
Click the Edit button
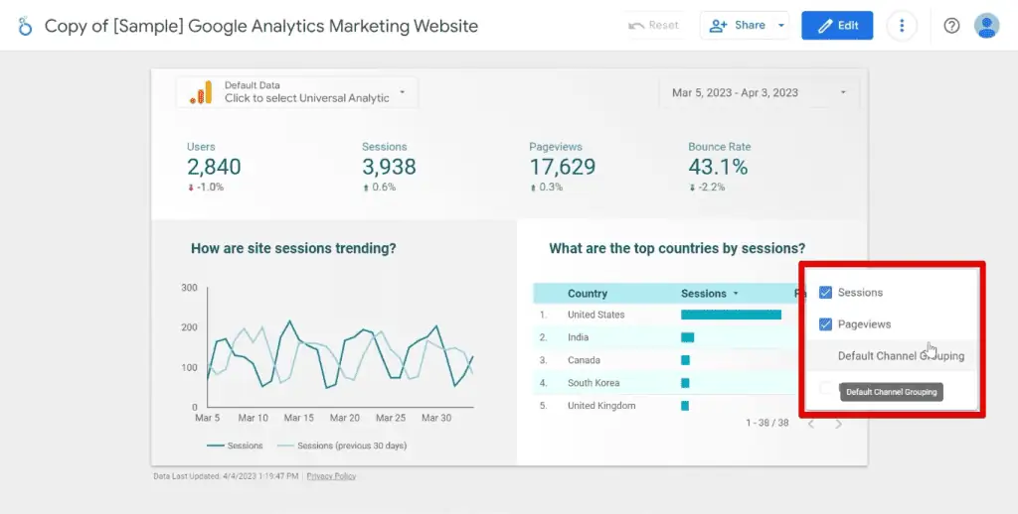837,26
